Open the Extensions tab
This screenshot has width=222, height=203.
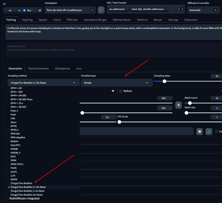(x=191, y=20)
